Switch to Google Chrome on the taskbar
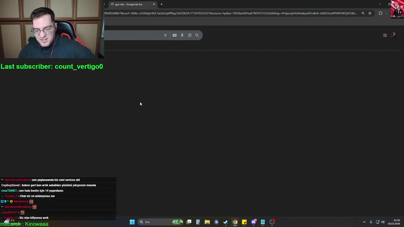Viewport: 404px width, 227px height. (235, 222)
